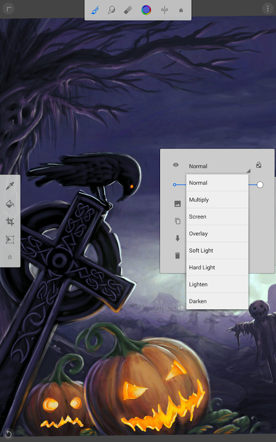
Task: Select the brush tool in top toolbar
Action: click(x=95, y=10)
